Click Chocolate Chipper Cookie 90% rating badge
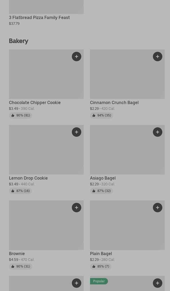The image size is (170, 291). click(21, 115)
